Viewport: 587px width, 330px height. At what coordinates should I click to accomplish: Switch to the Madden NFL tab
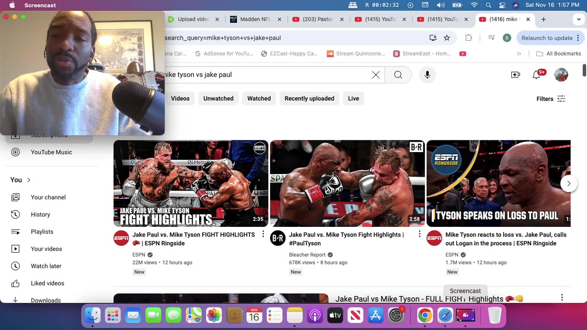[255, 19]
